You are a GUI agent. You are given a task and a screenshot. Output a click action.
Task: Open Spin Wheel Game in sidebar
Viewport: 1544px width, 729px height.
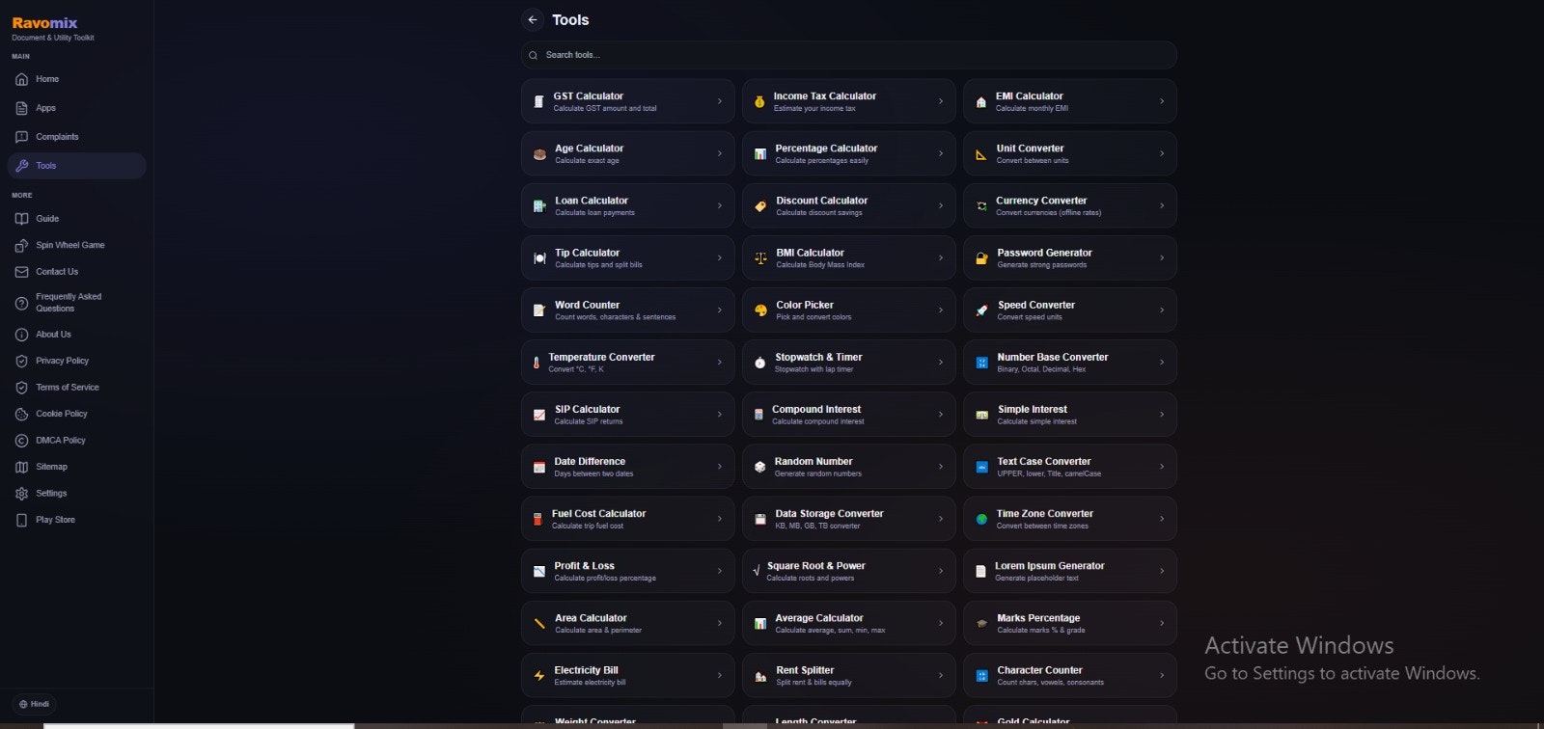[76, 245]
